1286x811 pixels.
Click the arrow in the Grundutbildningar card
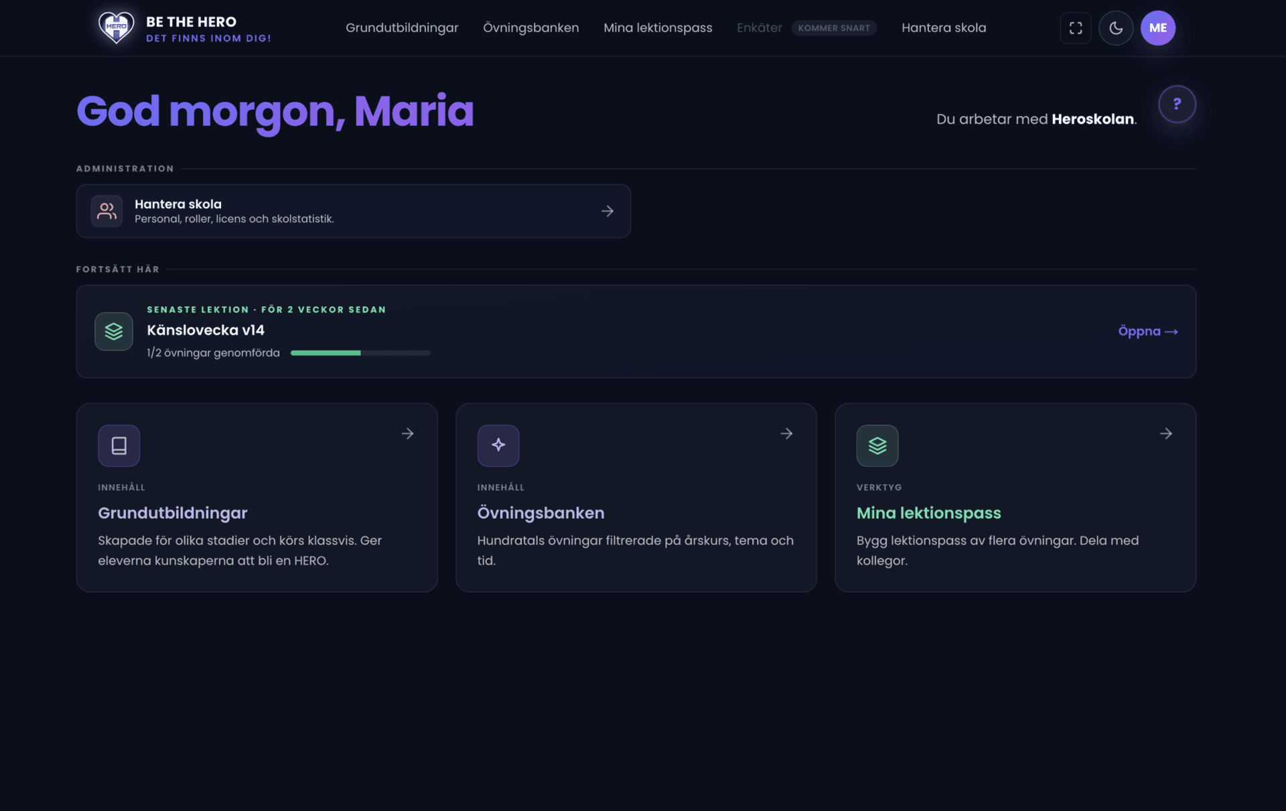(x=407, y=433)
